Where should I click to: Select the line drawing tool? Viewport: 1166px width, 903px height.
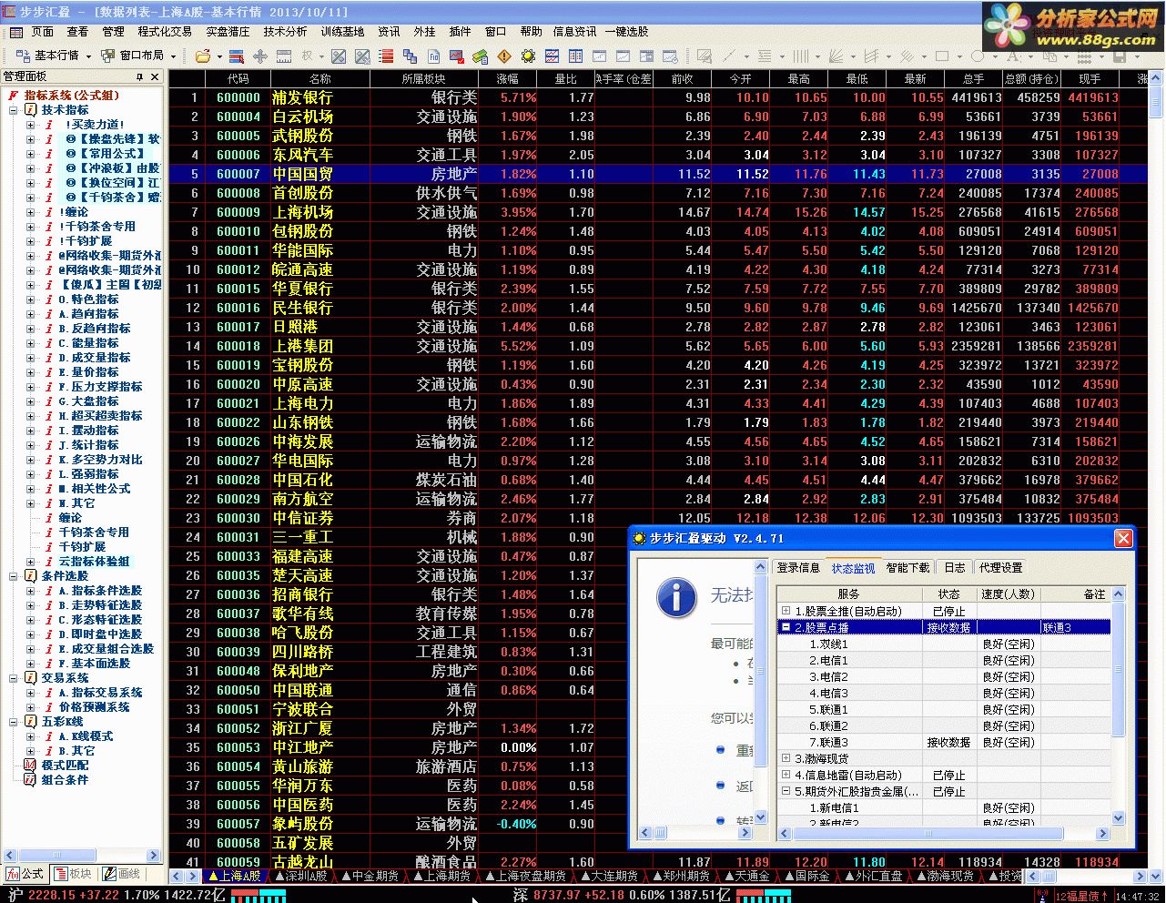point(729,56)
